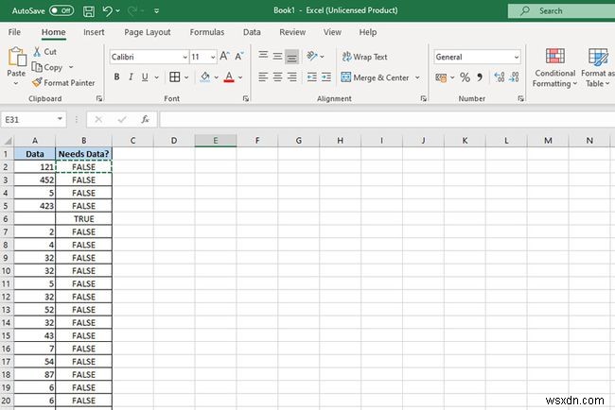Open Format as Table menu
The height and width of the screenshot is (410, 615).
[597, 67]
